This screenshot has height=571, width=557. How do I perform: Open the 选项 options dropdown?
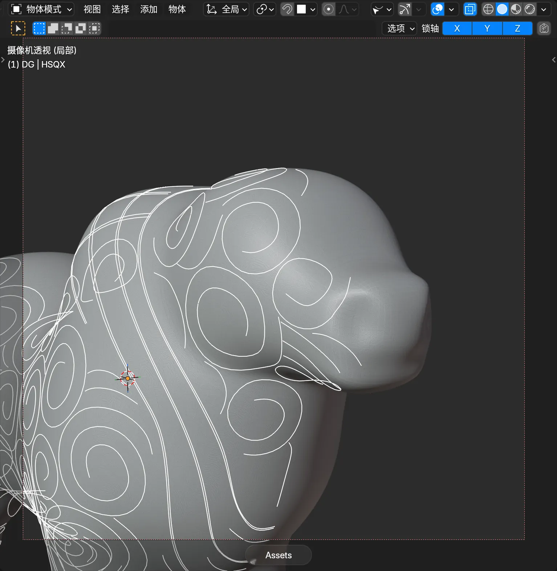(x=399, y=28)
